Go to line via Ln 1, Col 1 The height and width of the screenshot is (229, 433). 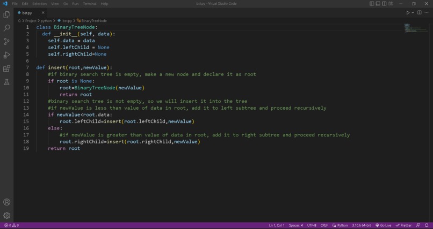[277, 225]
